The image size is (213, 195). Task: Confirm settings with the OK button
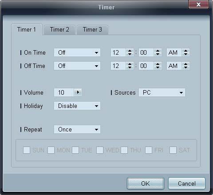pyautogui.click(x=146, y=183)
